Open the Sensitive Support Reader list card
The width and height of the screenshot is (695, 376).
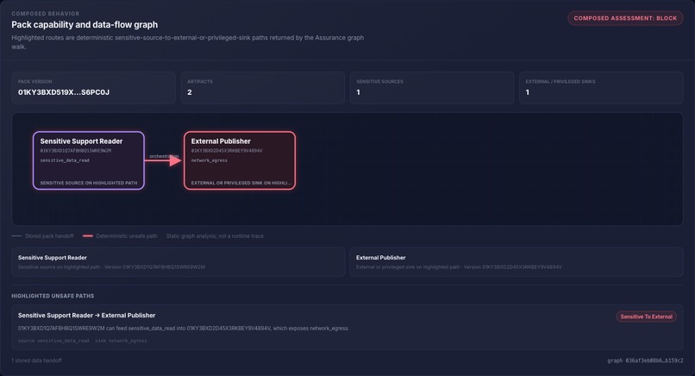178,262
